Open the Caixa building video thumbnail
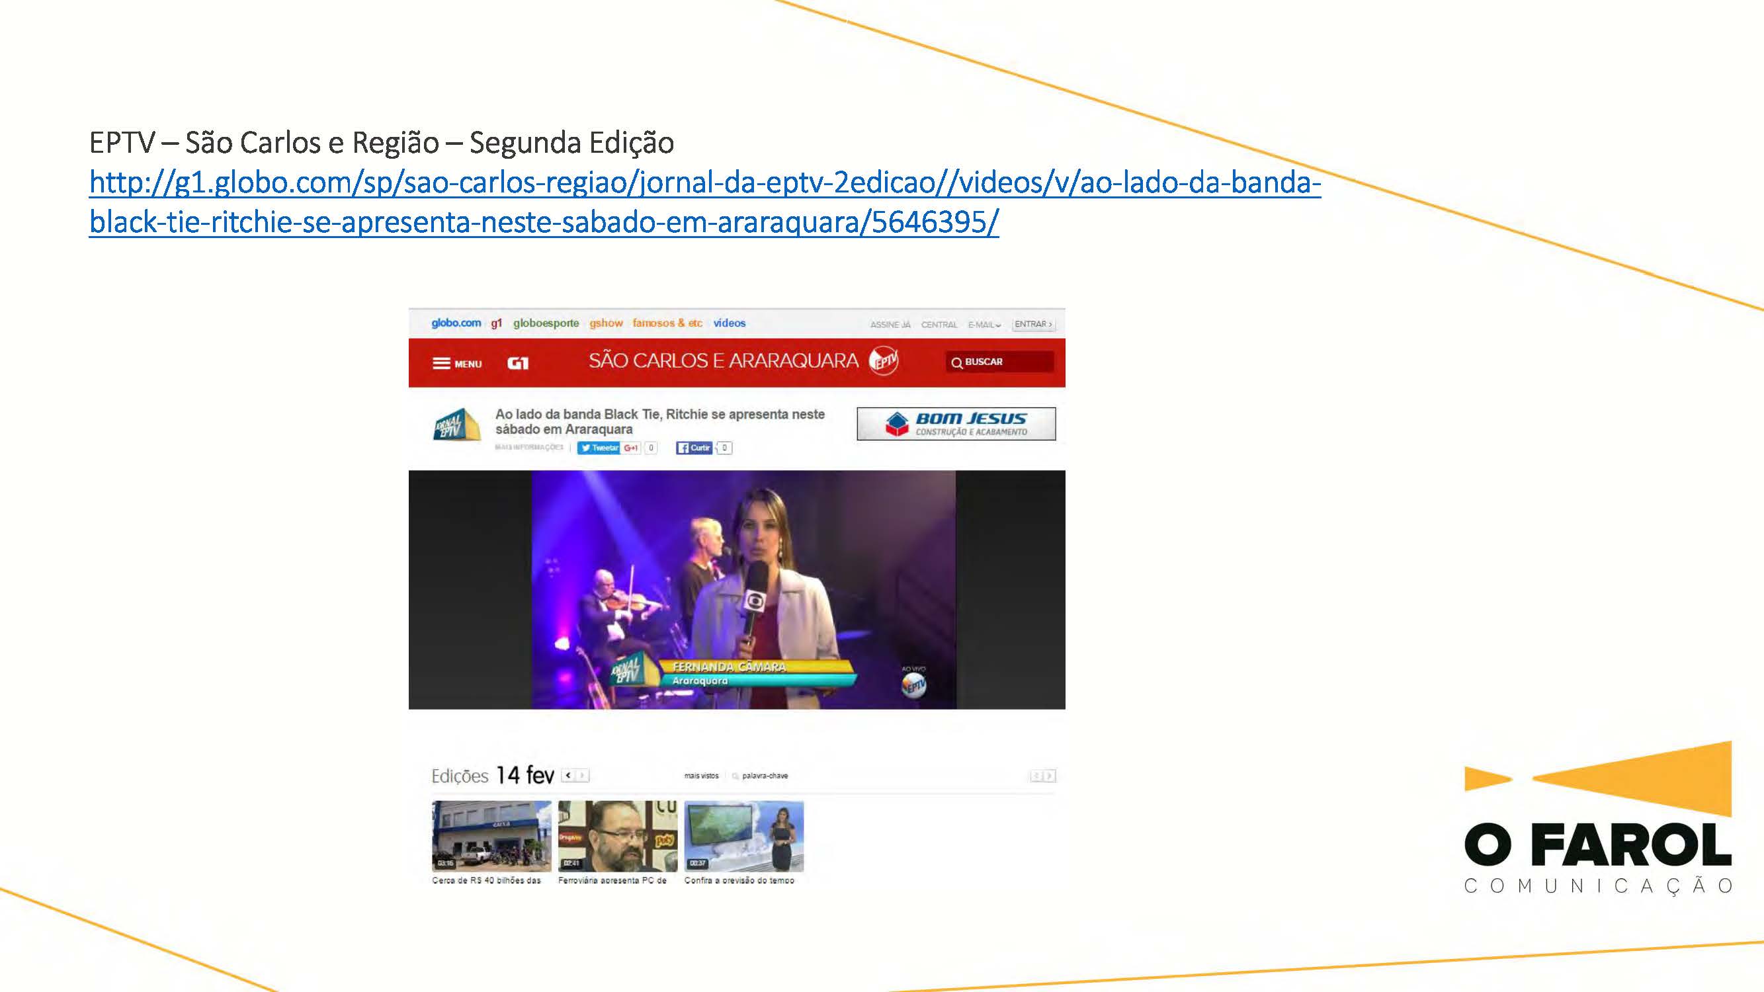This screenshot has width=1764, height=992. [491, 836]
